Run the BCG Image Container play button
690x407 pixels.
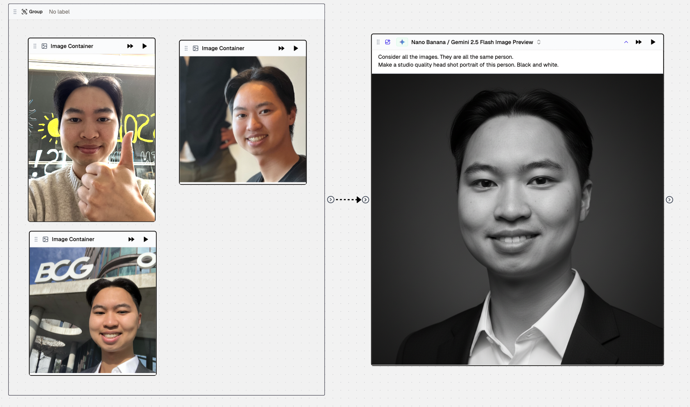[146, 239]
